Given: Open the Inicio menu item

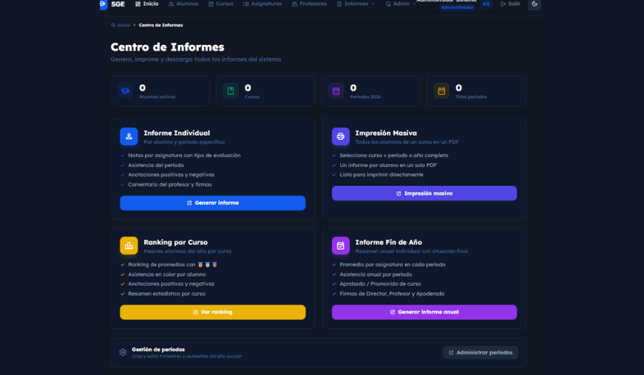Looking at the screenshot, I should [147, 4].
